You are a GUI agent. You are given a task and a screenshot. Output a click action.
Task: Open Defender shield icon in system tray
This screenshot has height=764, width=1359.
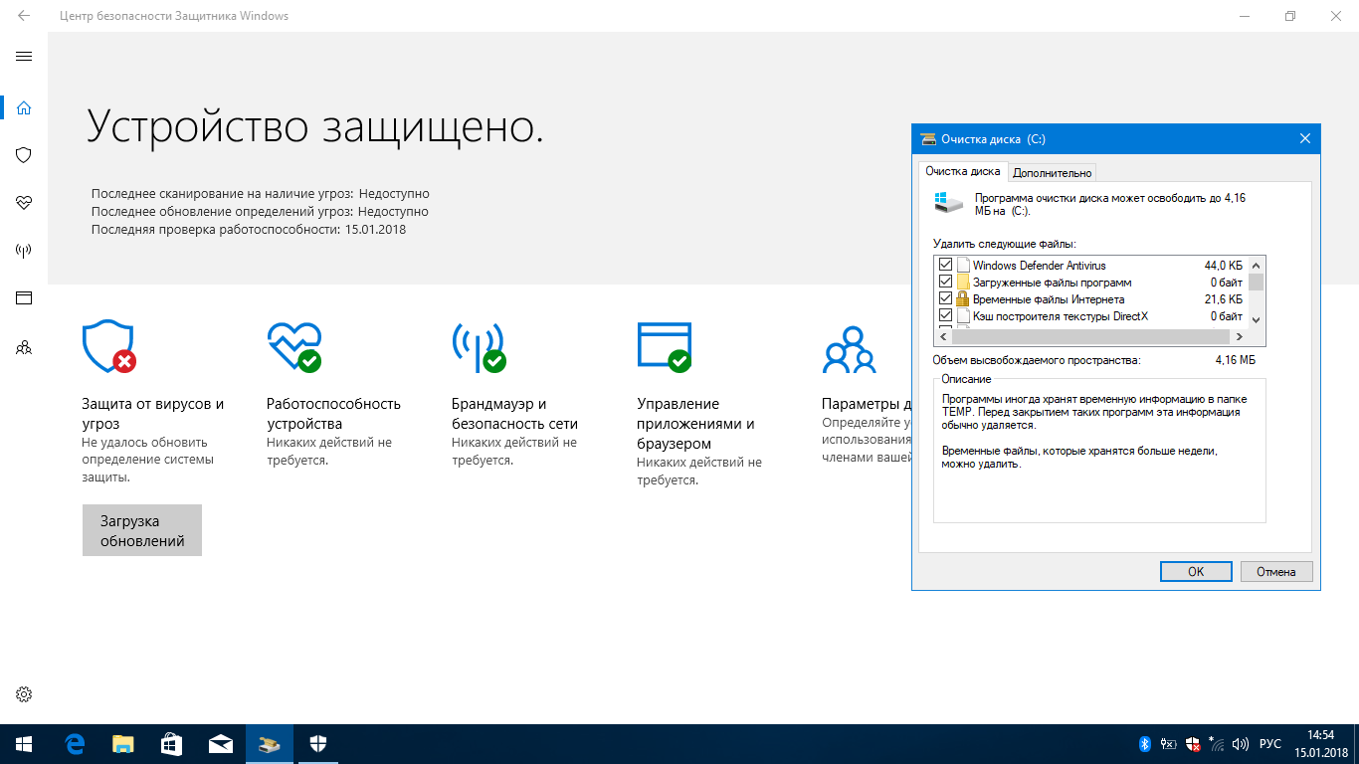pos(1193,744)
